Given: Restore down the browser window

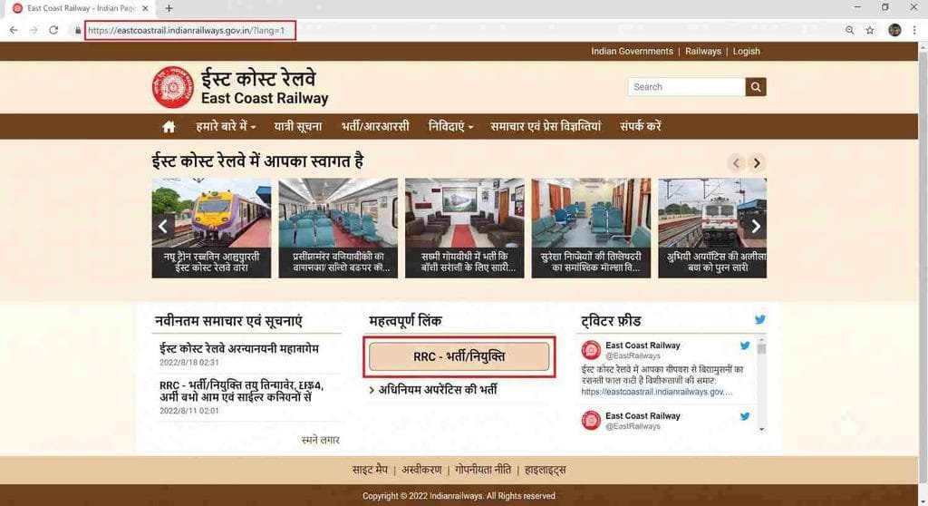Looking at the screenshot, I should click(x=885, y=7).
